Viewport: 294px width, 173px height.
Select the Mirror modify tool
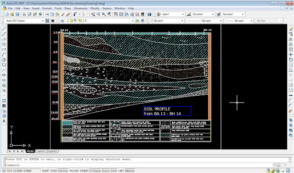coord(291,39)
